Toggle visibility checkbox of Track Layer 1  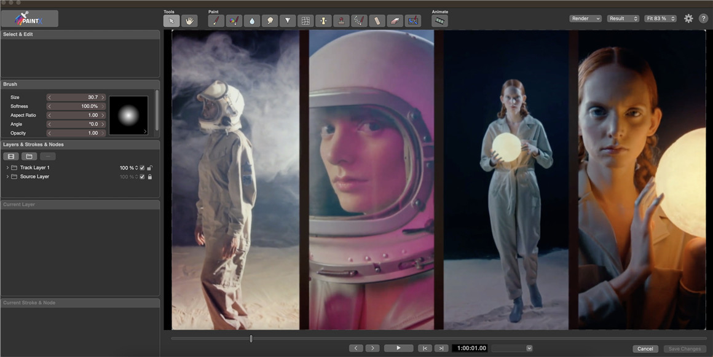coord(142,167)
